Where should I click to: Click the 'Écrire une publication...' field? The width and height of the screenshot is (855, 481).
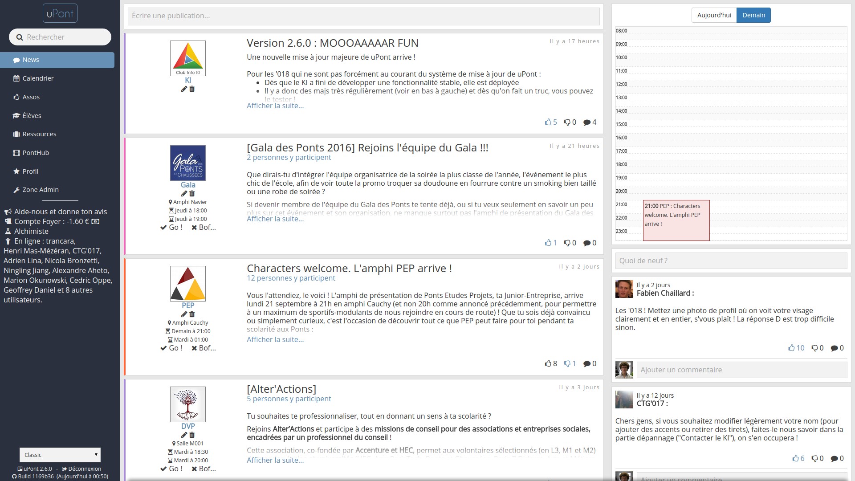tap(363, 16)
